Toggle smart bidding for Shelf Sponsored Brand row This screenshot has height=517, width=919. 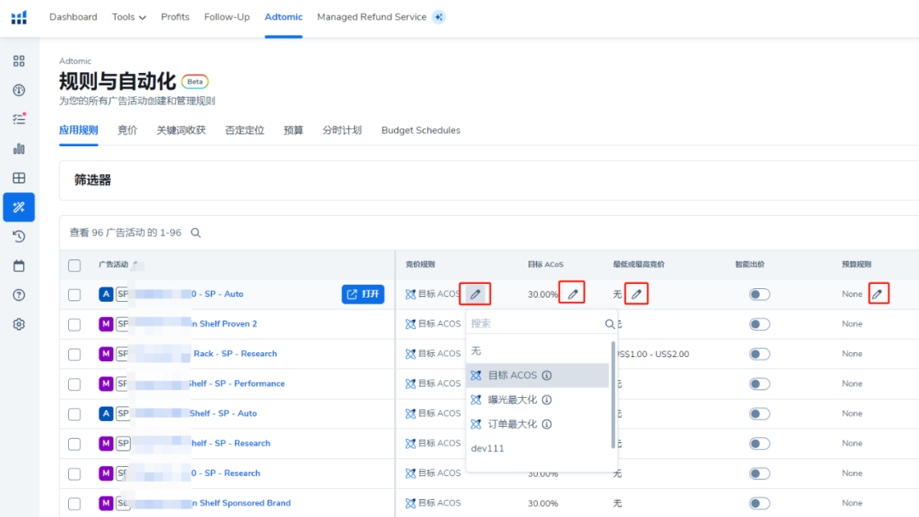tap(760, 503)
